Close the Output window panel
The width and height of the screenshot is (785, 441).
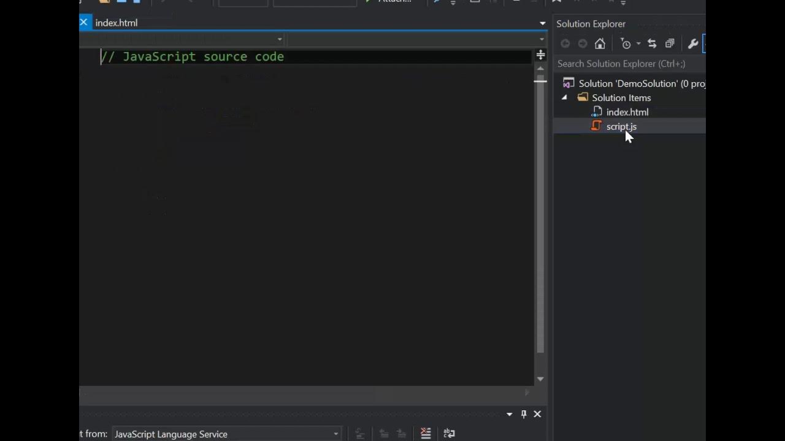coord(537,415)
